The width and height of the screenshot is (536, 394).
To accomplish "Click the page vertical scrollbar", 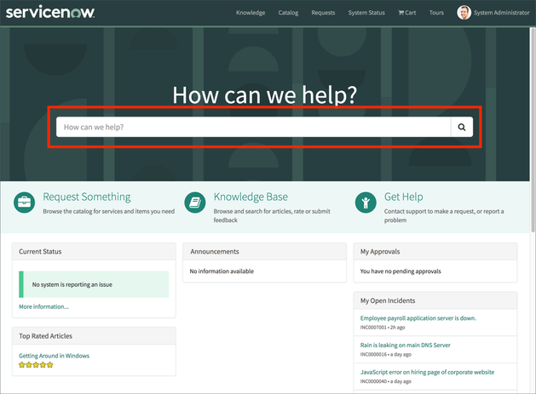I will click(x=533, y=129).
